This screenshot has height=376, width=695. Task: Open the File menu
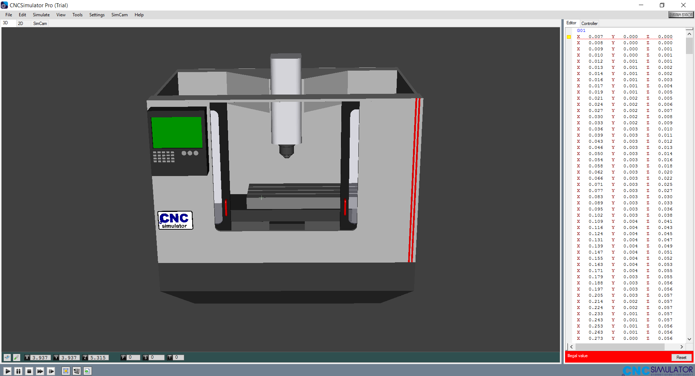[x=9, y=15]
